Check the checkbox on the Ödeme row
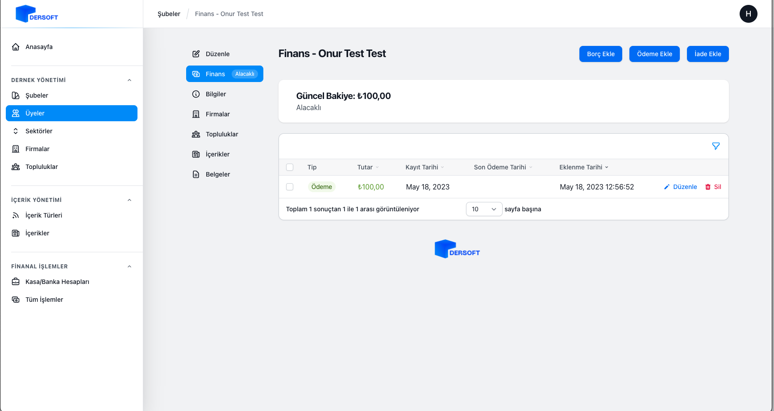Viewport: 774px width, 411px height. (290, 187)
